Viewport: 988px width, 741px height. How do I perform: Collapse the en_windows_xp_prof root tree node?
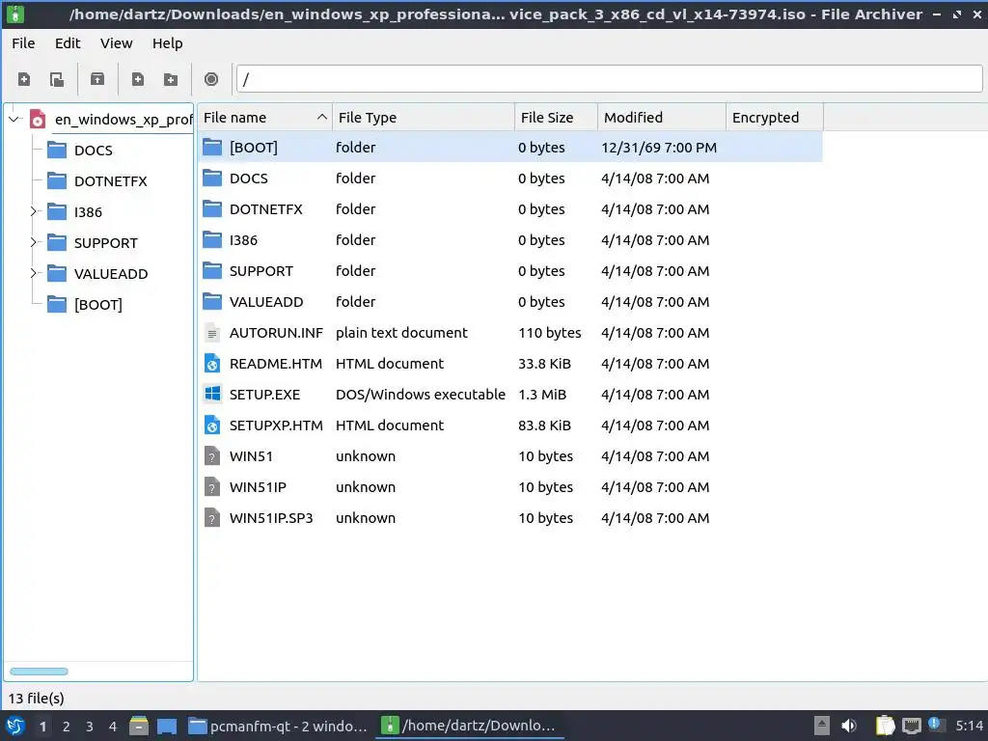point(14,119)
